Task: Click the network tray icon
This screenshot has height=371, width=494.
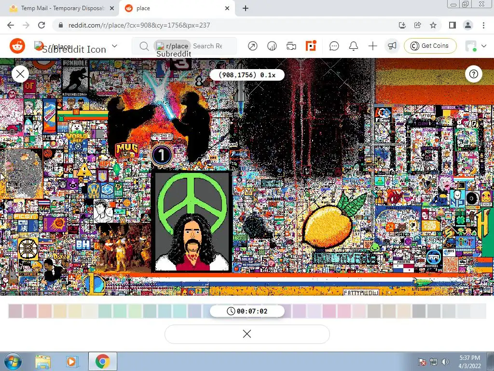Action: click(434, 362)
